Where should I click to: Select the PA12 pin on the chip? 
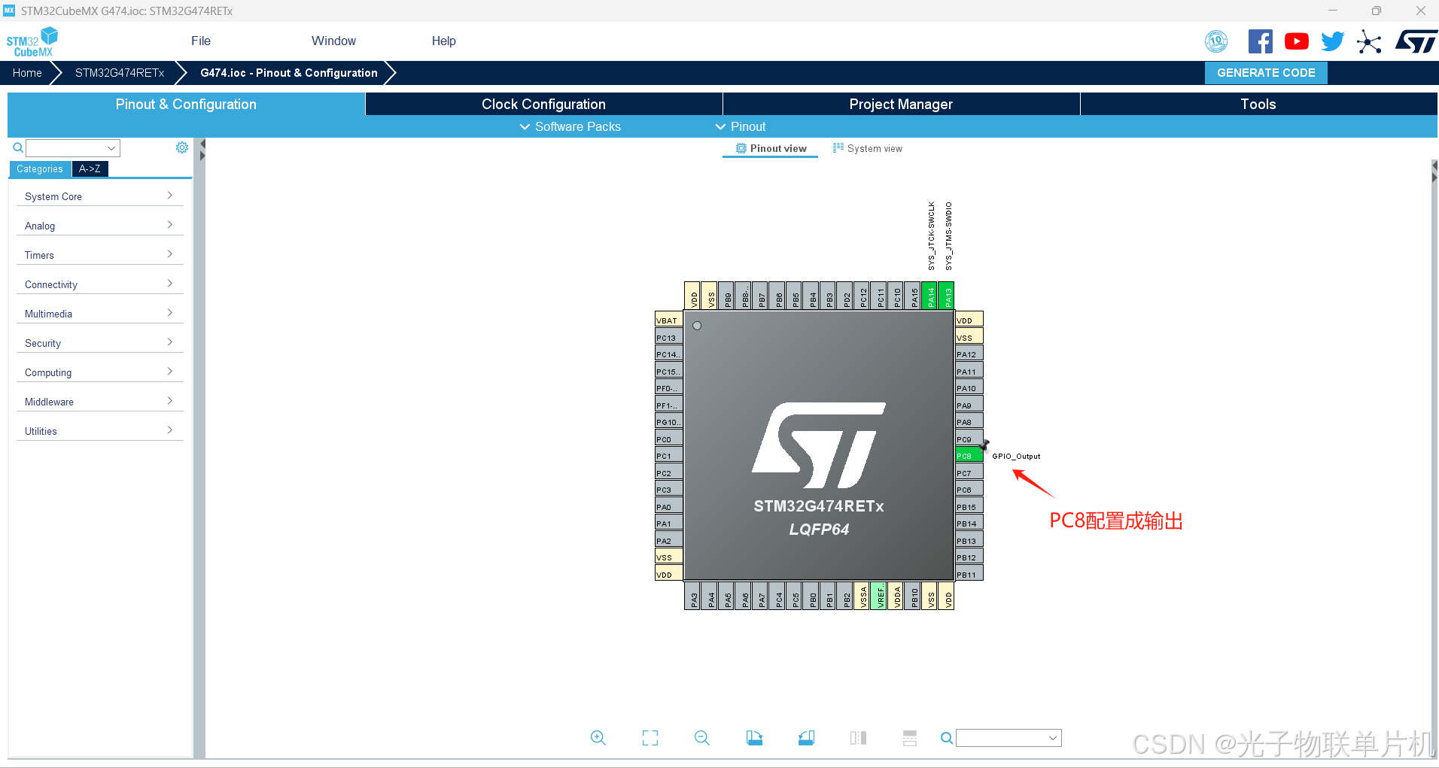pos(969,354)
